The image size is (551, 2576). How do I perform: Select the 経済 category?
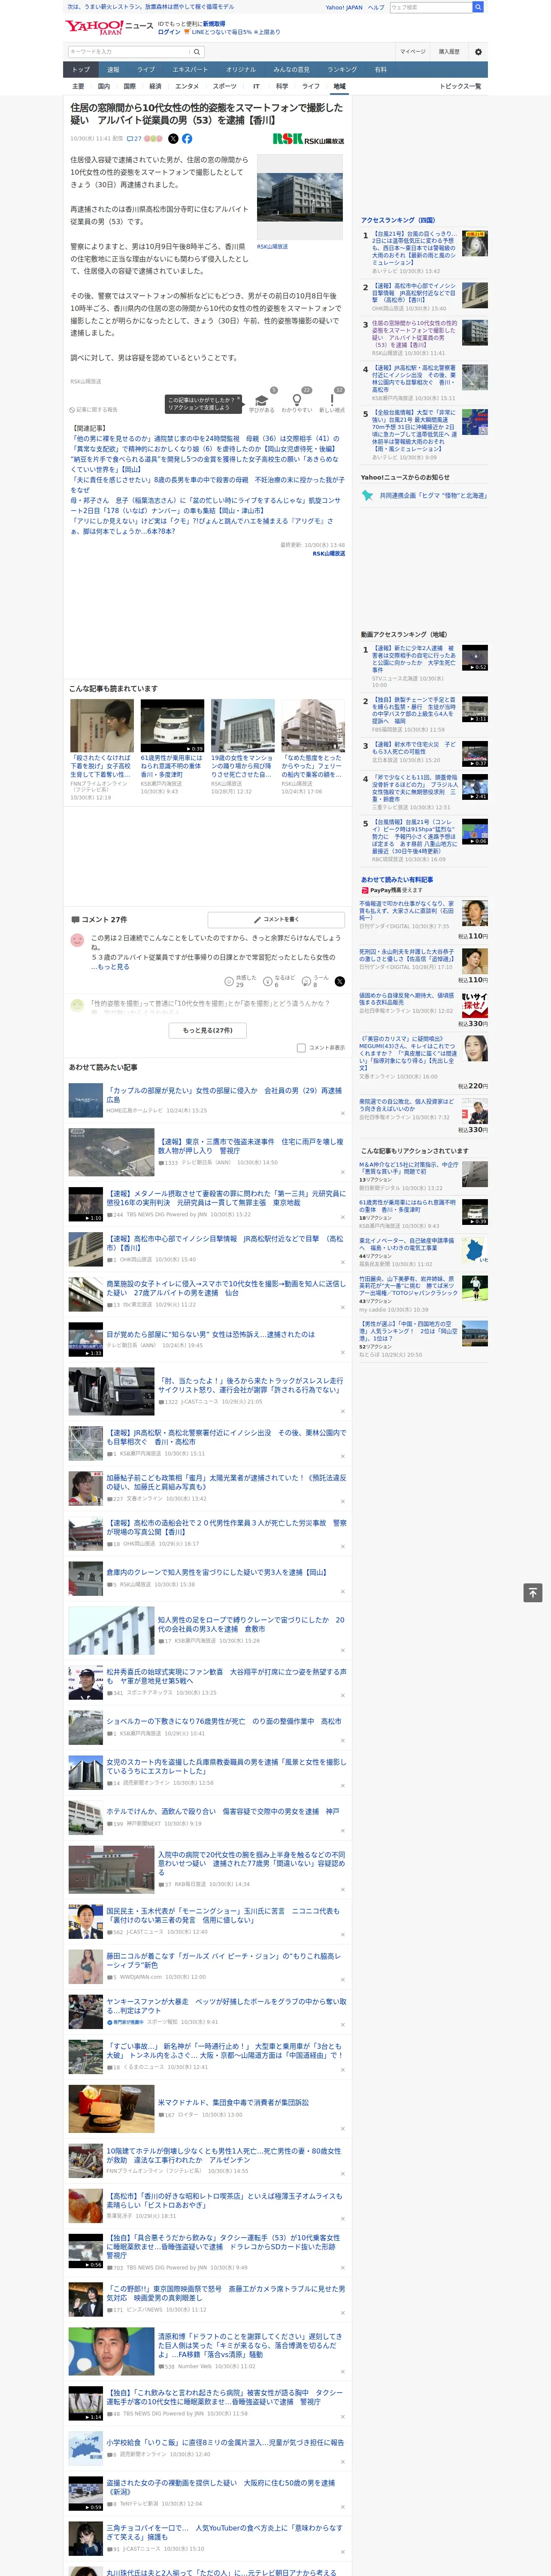tap(155, 86)
